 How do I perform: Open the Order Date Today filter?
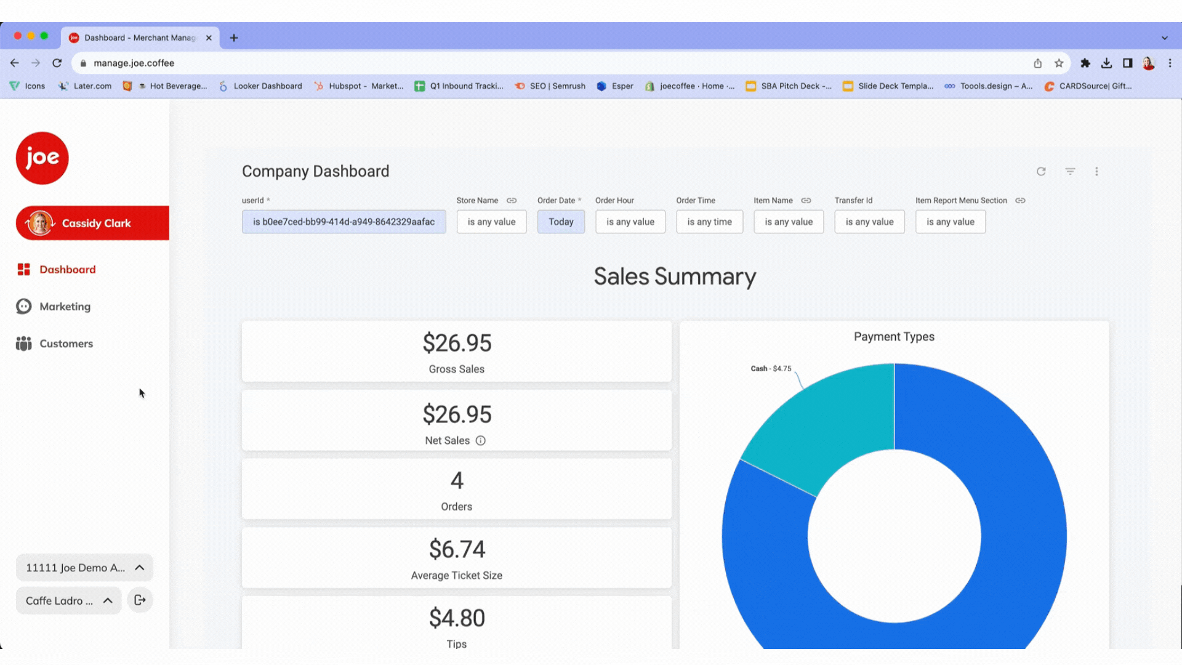pyautogui.click(x=561, y=222)
